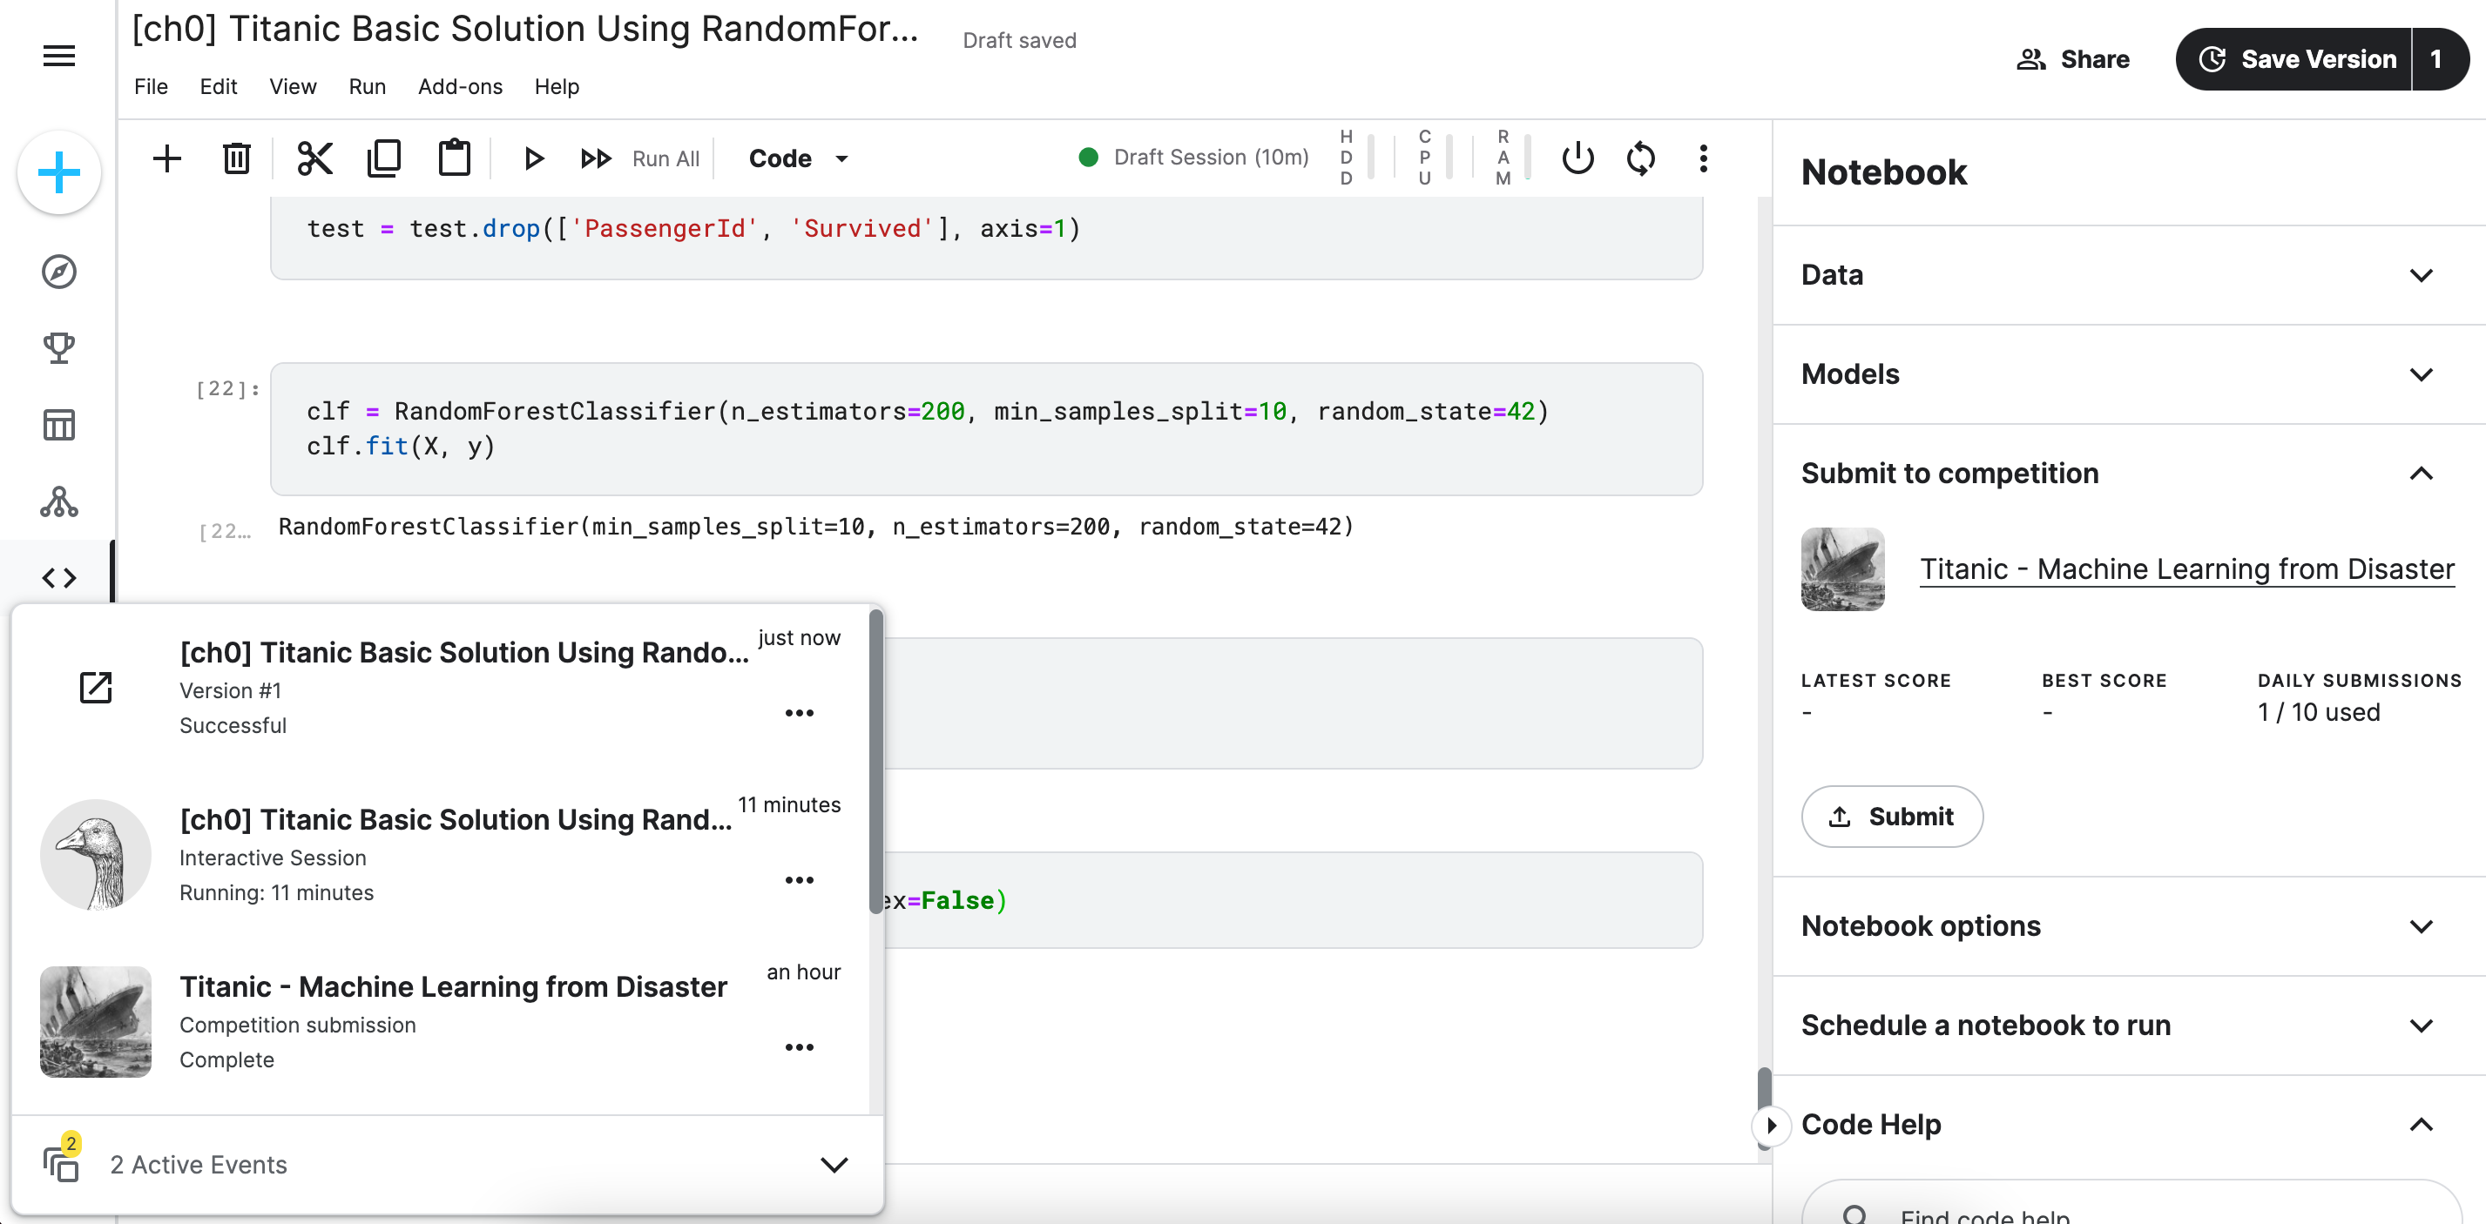Click the Titanic thumbnail in events list

[96, 1021]
